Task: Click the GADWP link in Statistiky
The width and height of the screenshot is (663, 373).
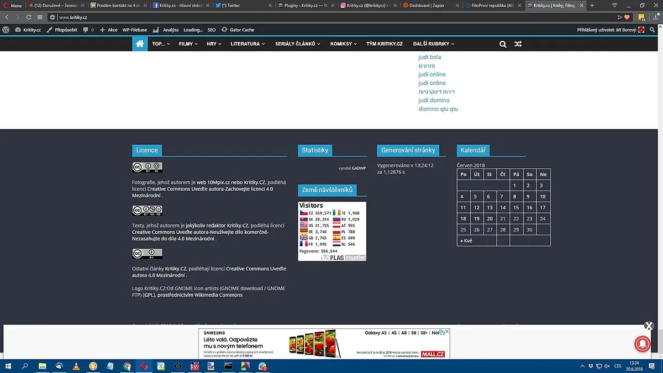Action: [359, 168]
